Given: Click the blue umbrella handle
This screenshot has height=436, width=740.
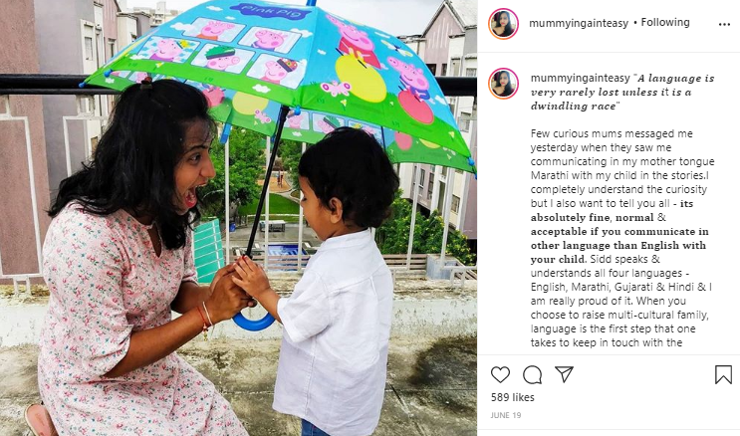Looking at the screenshot, I should click(x=253, y=321).
